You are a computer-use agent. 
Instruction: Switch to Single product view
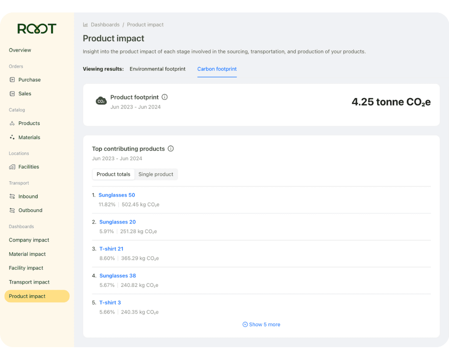[x=156, y=174]
